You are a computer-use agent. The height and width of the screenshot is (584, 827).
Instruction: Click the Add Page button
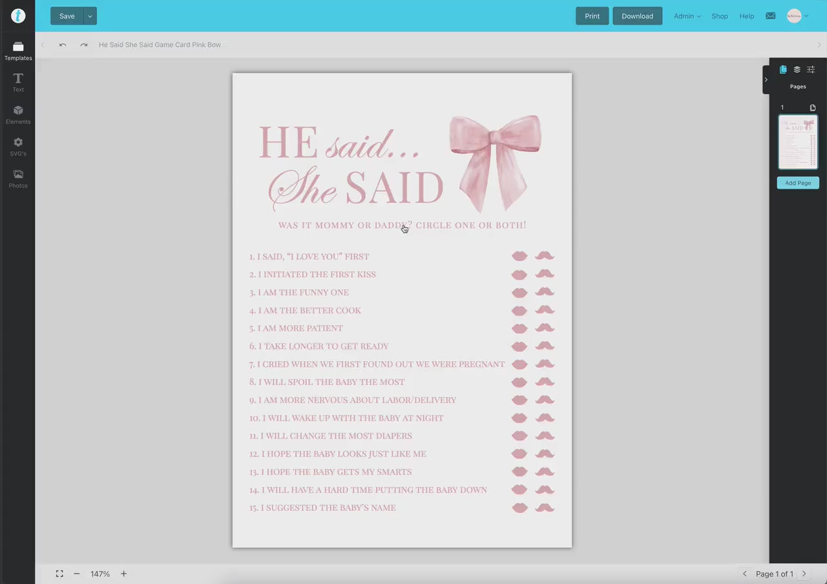point(798,183)
